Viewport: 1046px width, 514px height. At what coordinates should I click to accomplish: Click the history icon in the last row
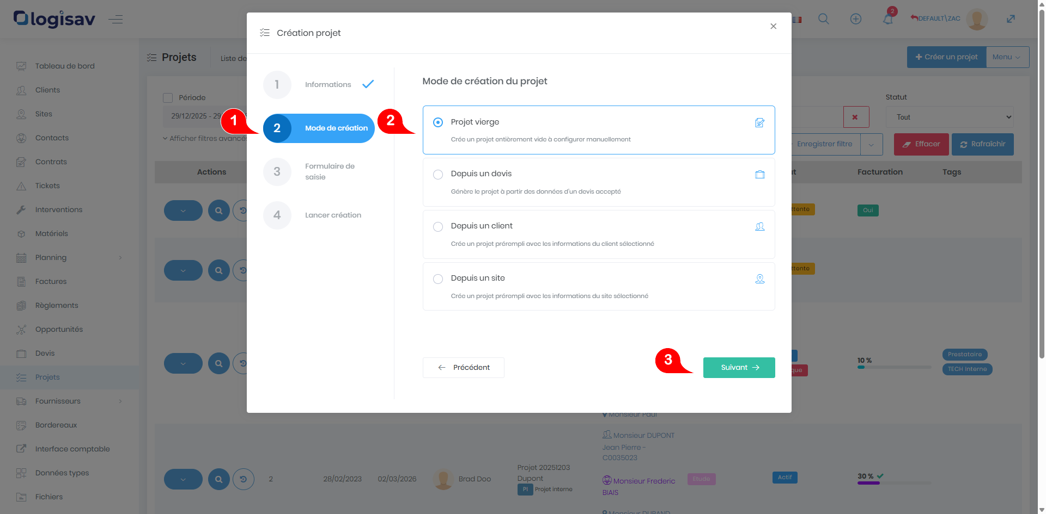(244, 479)
